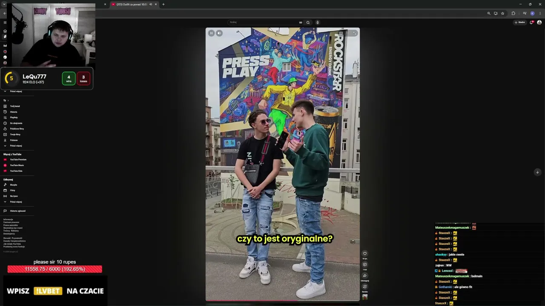545x306 pixels.
Task: Open Do obejrzenia watch later
Action: pyautogui.click(x=16, y=123)
